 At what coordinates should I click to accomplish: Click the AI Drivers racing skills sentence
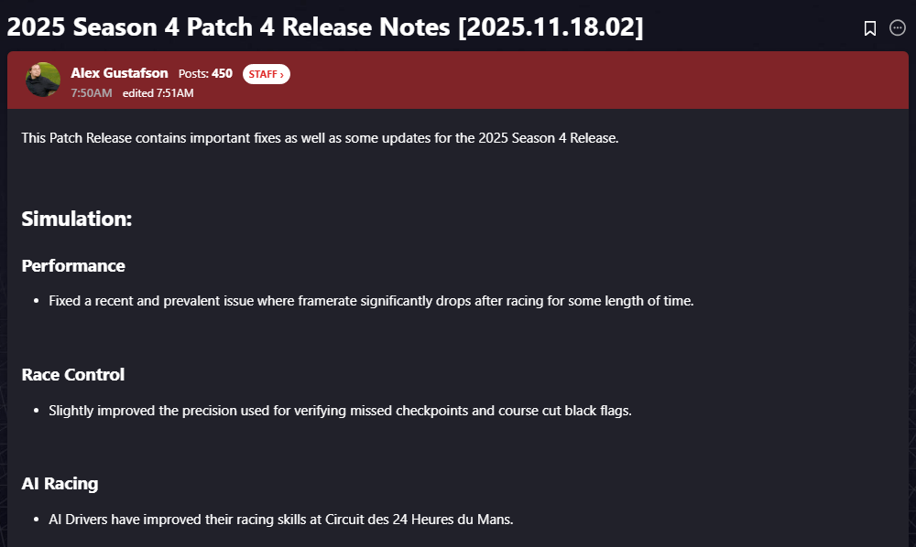281,520
